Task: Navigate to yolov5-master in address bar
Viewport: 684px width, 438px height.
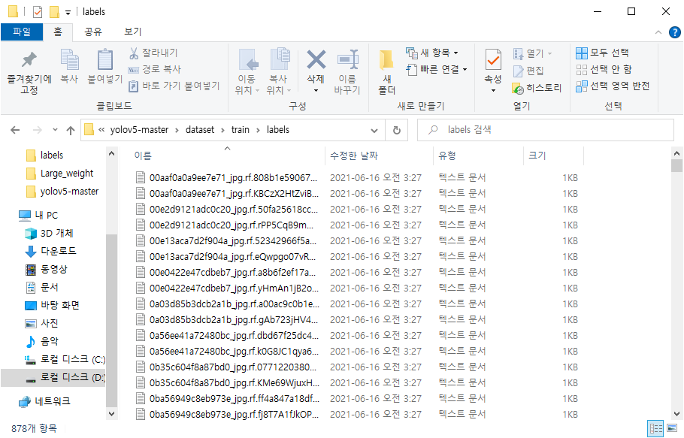Action: [x=139, y=130]
